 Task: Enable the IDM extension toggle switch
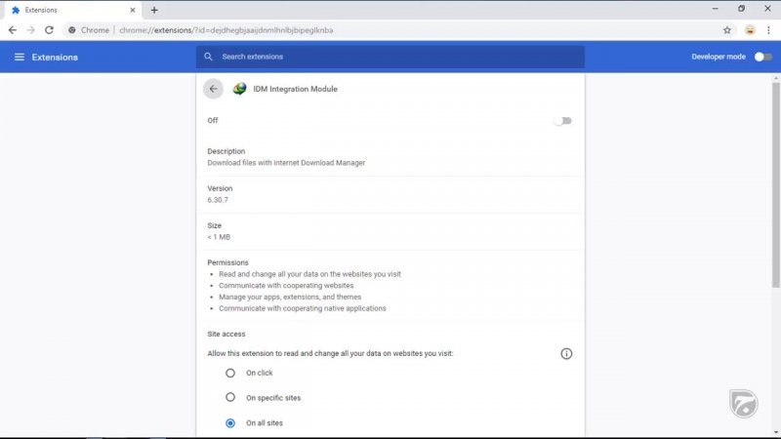562,121
